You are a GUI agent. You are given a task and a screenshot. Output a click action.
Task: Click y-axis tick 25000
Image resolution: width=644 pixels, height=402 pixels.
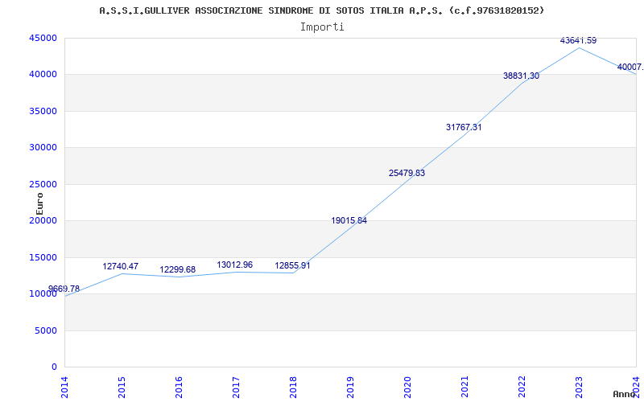[x=43, y=184]
